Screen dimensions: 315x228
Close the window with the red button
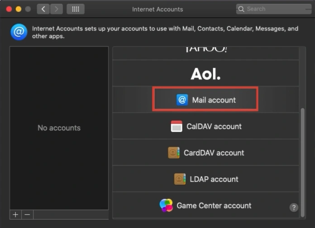pos(9,9)
